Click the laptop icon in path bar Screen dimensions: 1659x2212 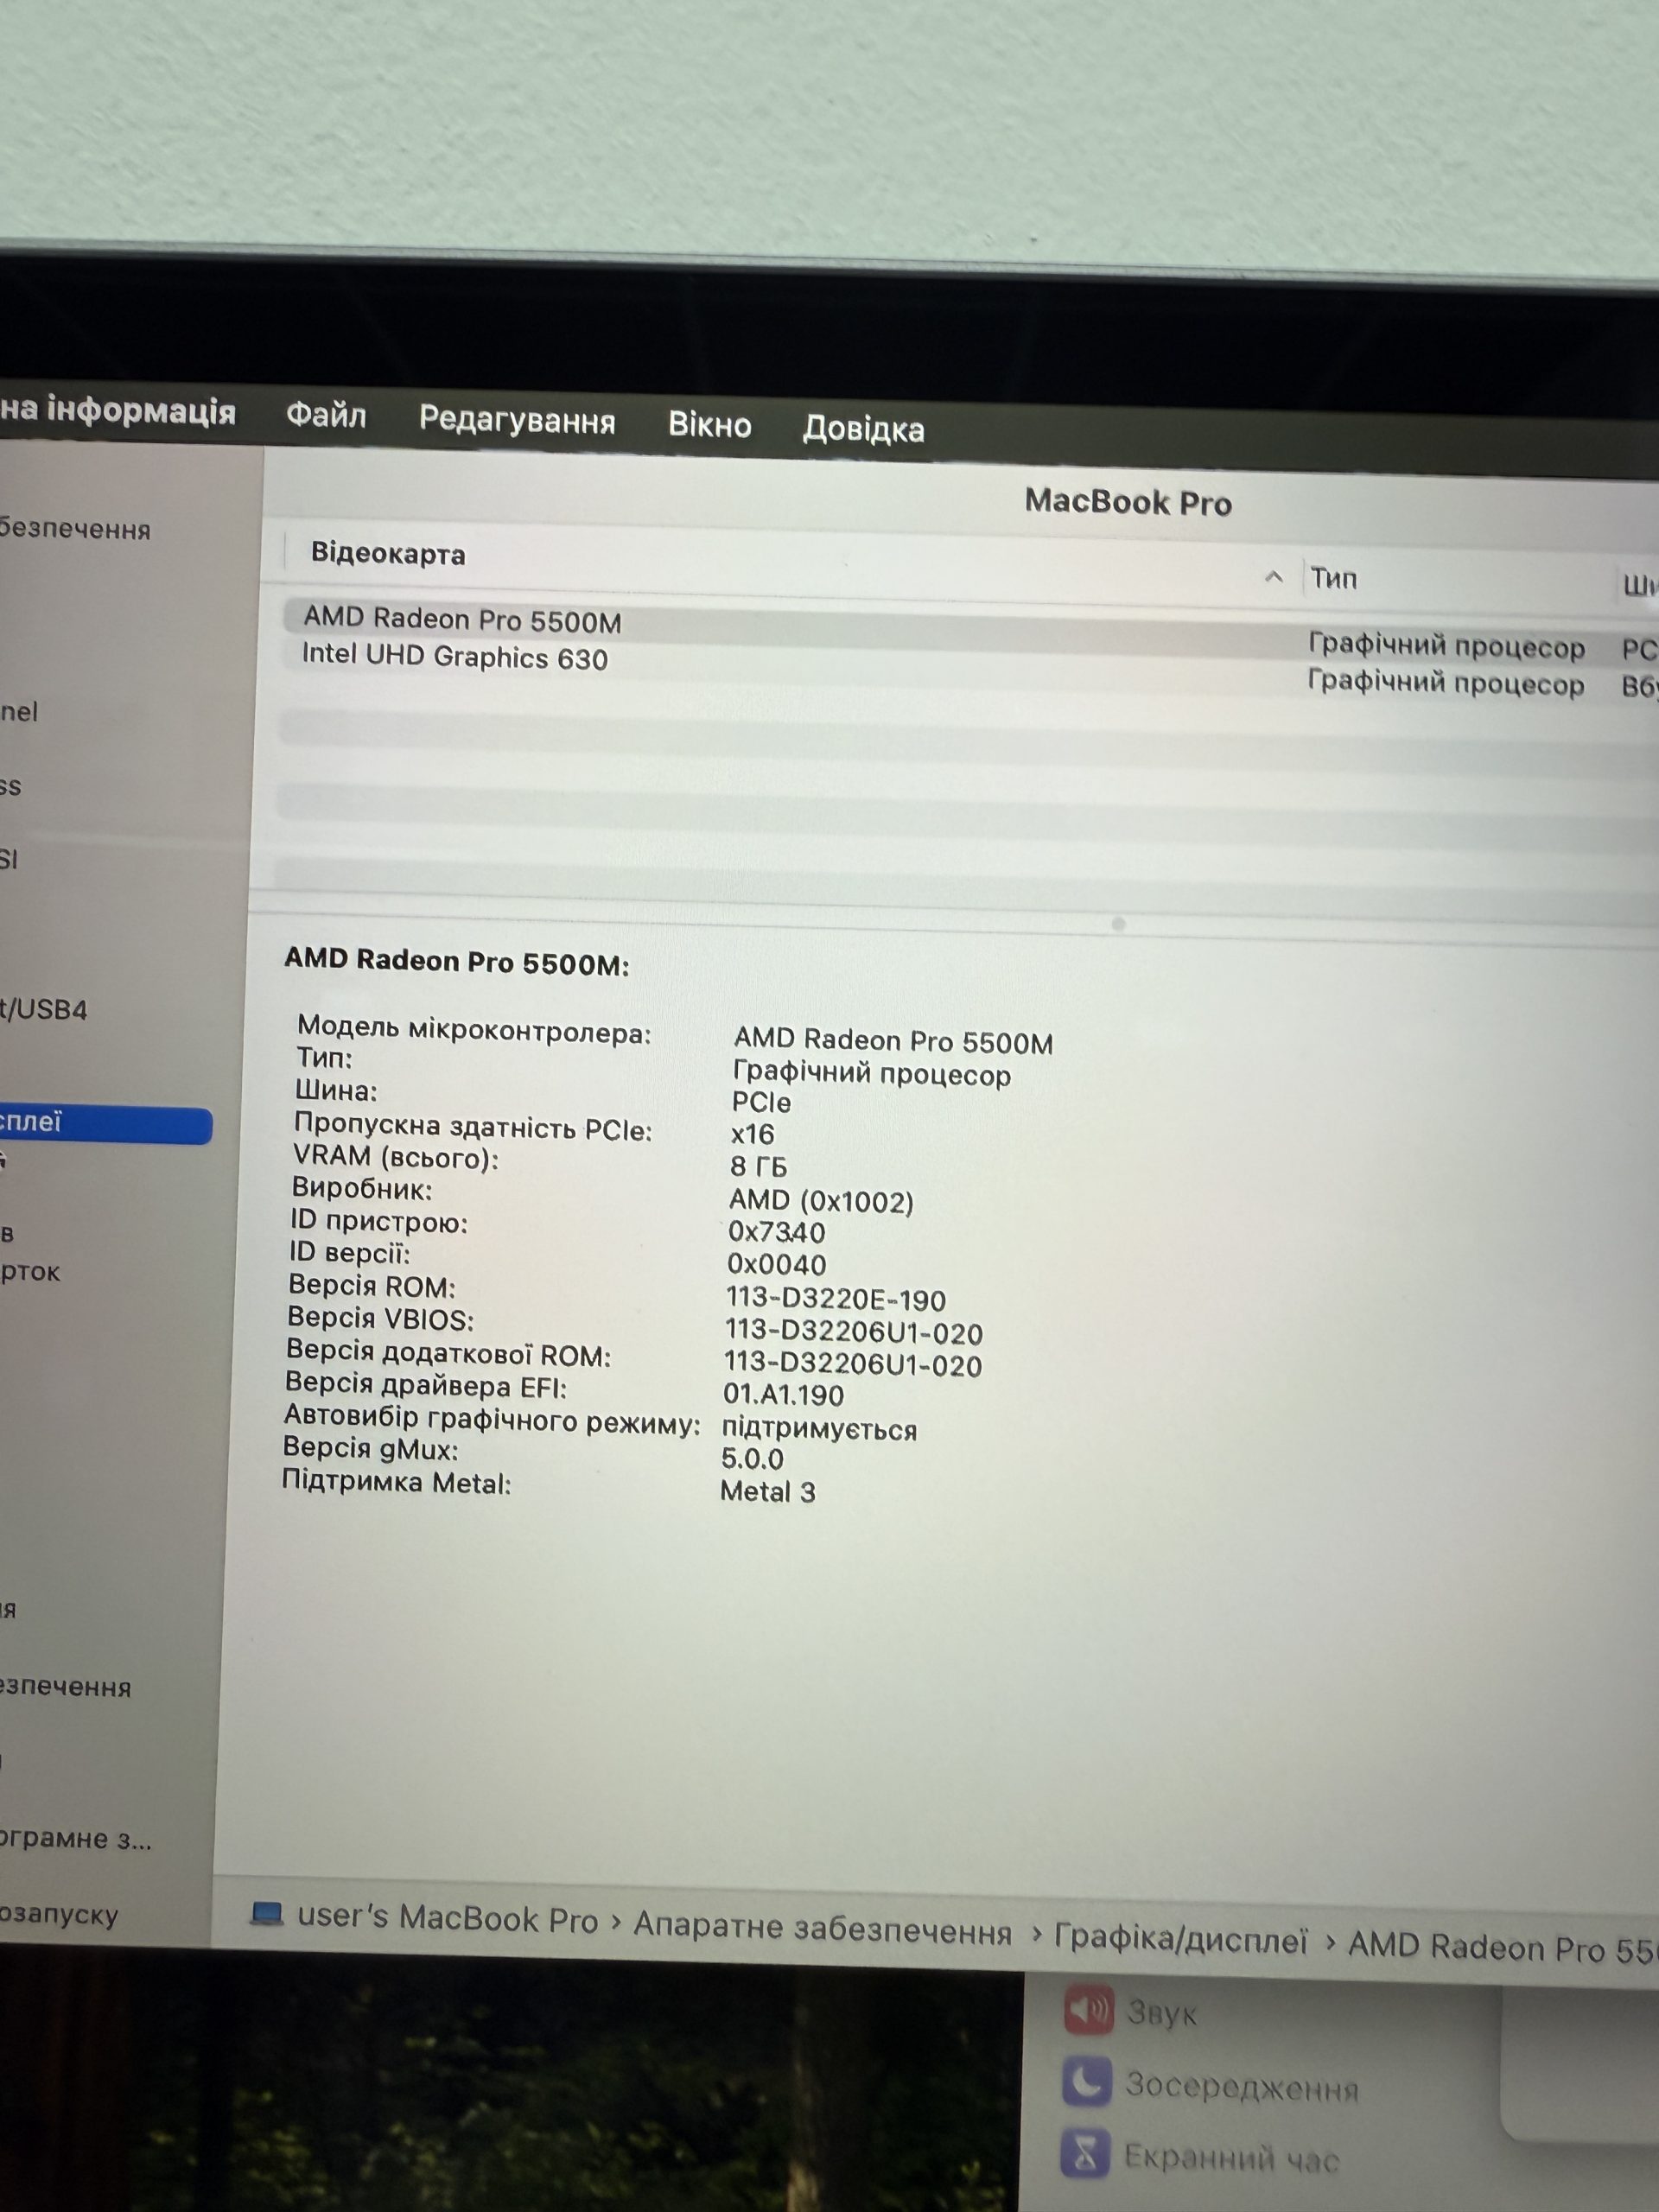click(266, 1913)
